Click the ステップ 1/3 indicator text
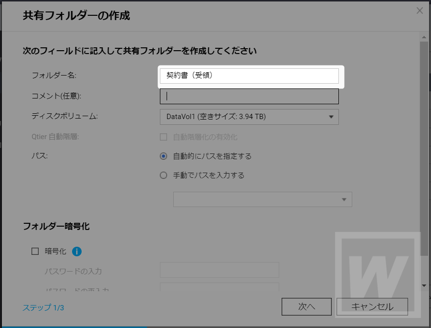The width and height of the screenshot is (431, 328). tap(43, 307)
